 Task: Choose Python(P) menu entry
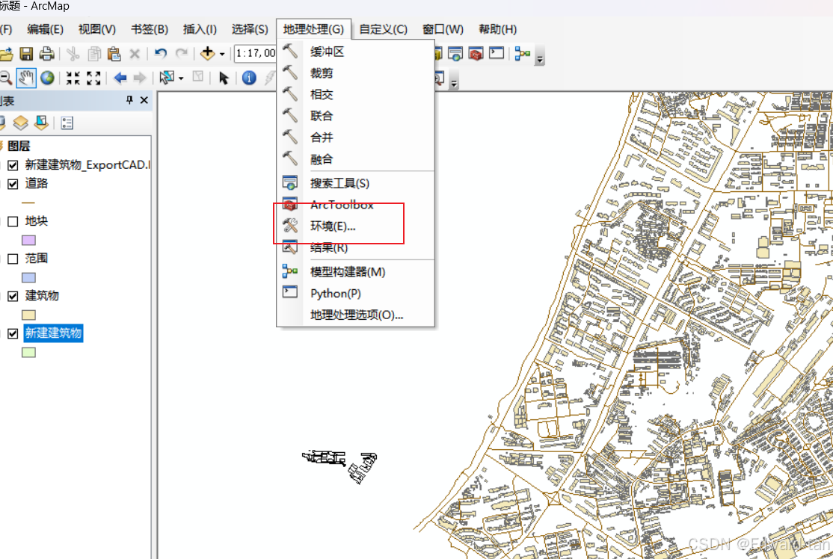pos(355,293)
